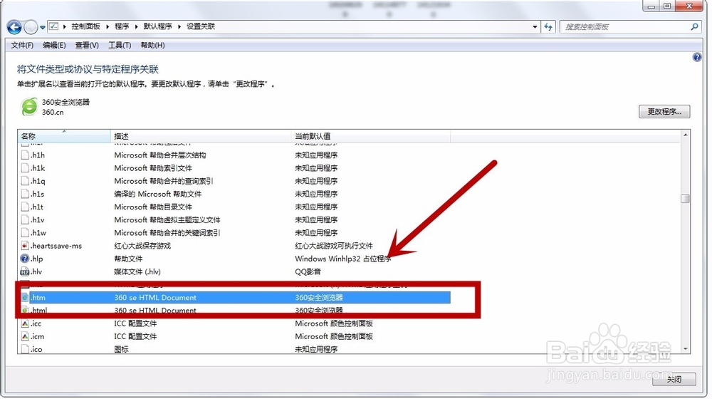
Task: Open the 查看(V) menu
Action: pyautogui.click(x=87, y=45)
